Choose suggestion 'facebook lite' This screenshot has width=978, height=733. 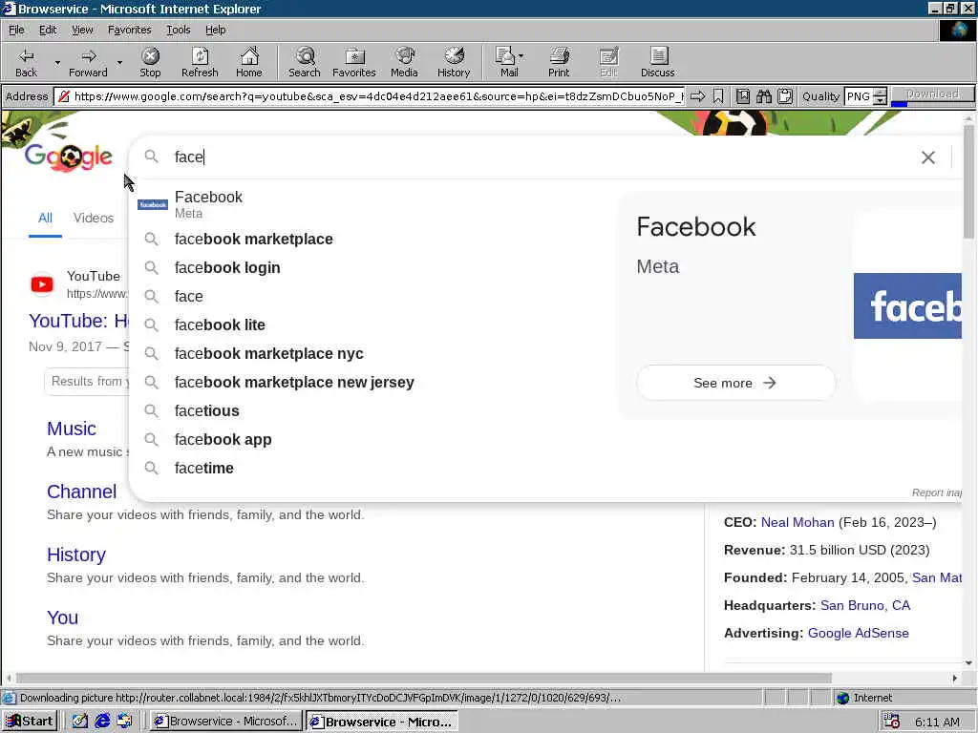374,325
